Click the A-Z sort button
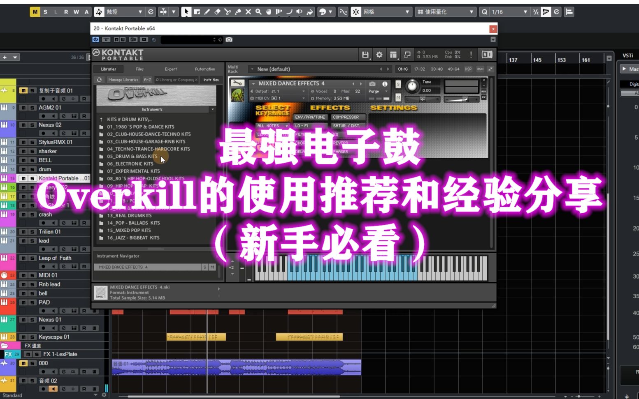This screenshot has height=399, width=639. tap(147, 80)
